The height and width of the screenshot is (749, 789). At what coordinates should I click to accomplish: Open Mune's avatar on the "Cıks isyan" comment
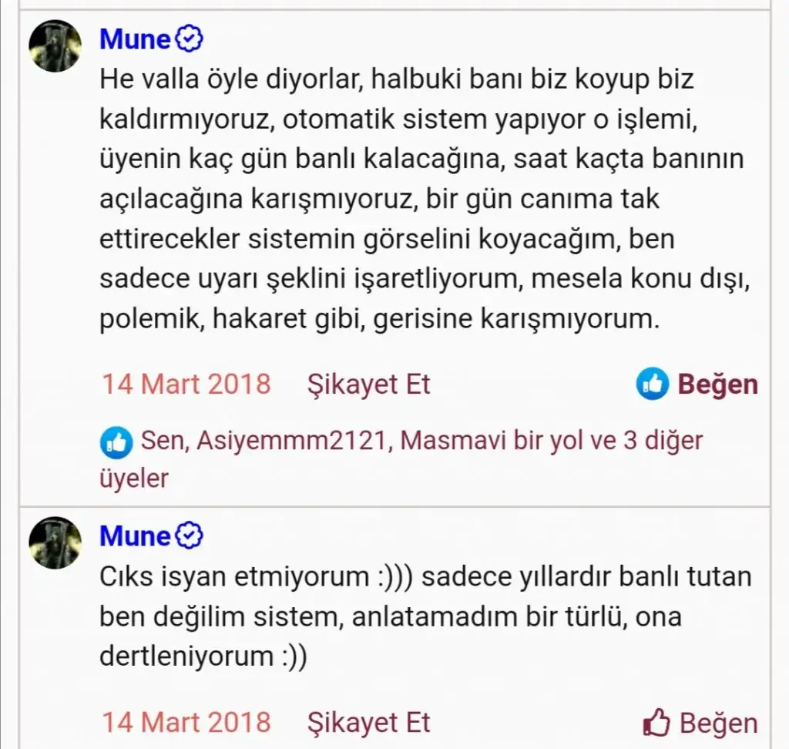[x=55, y=542]
